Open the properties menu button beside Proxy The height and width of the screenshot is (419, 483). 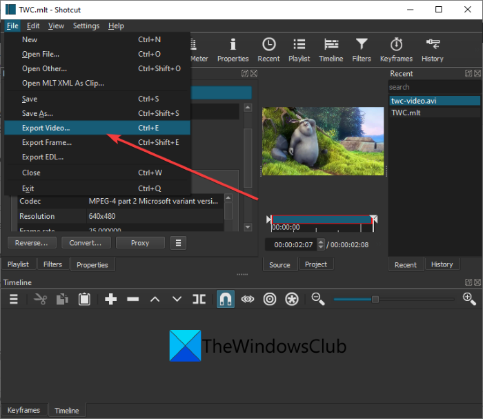(x=178, y=243)
